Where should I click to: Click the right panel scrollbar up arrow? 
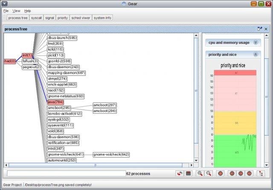[x=267, y=36]
